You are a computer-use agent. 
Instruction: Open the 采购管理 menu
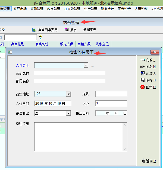click(x=37, y=9)
